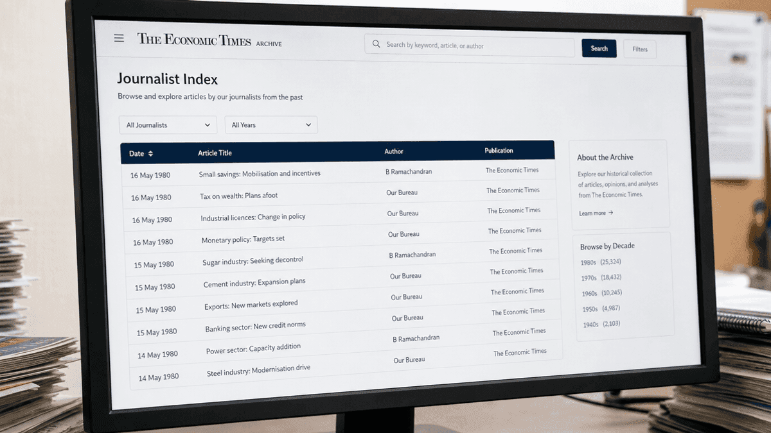
Task: Click the ARCHIVE label beside the logo
Action: (269, 44)
